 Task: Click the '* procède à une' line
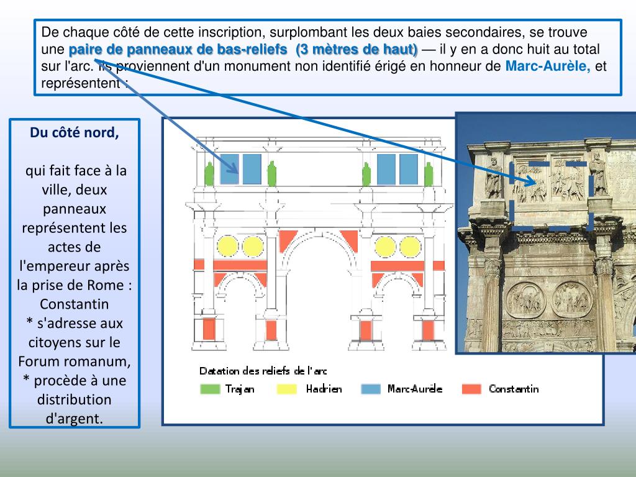(75, 380)
